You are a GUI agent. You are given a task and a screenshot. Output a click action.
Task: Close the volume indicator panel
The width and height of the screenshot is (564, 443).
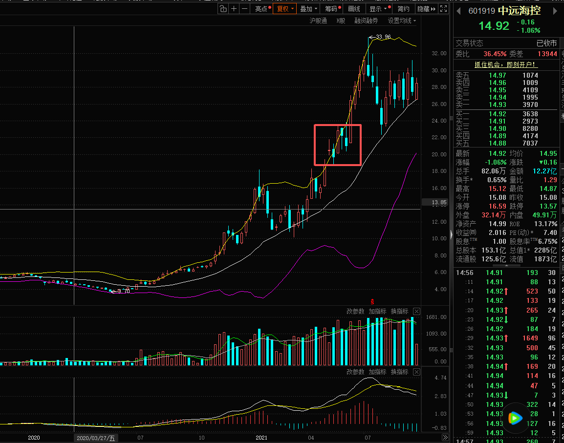416,312
